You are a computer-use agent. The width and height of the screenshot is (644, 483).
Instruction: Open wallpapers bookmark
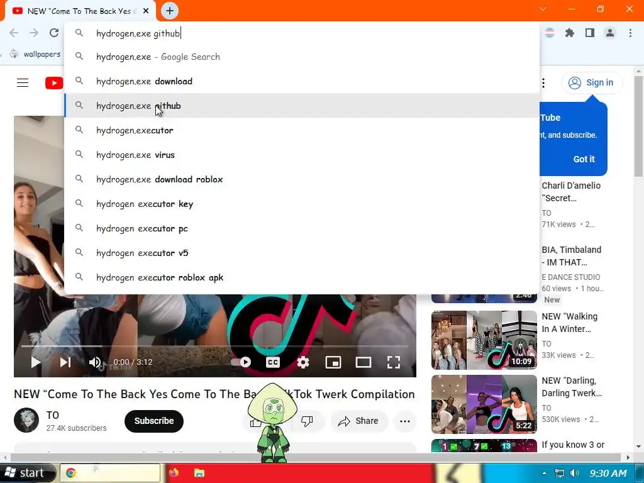(36, 54)
